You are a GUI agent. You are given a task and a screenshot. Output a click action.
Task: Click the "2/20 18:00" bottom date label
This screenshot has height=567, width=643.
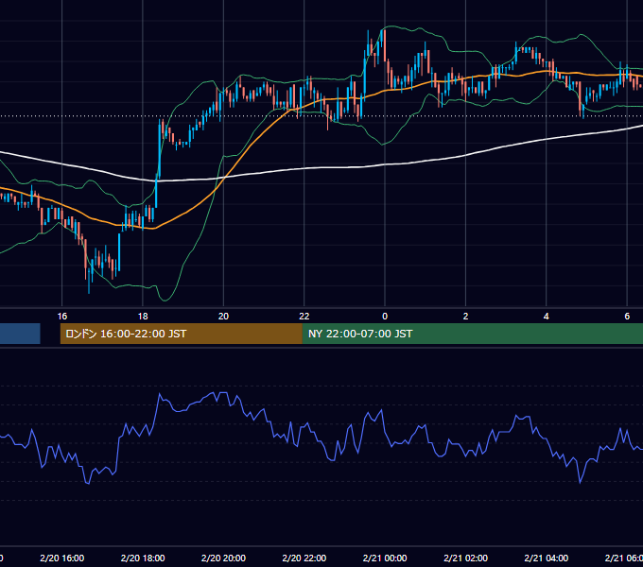tap(143, 558)
